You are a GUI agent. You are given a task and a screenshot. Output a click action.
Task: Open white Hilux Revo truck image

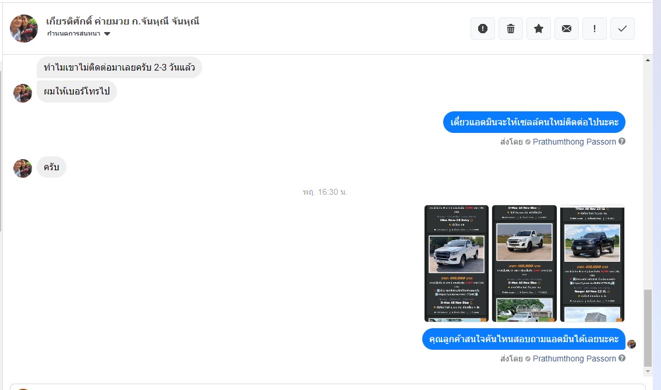pos(457,263)
